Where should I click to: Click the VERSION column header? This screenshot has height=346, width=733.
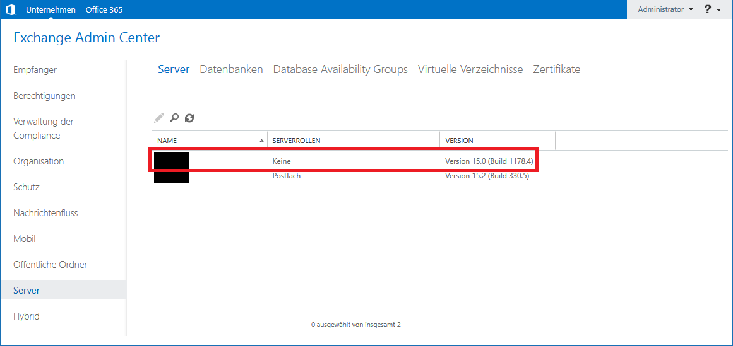coord(459,141)
